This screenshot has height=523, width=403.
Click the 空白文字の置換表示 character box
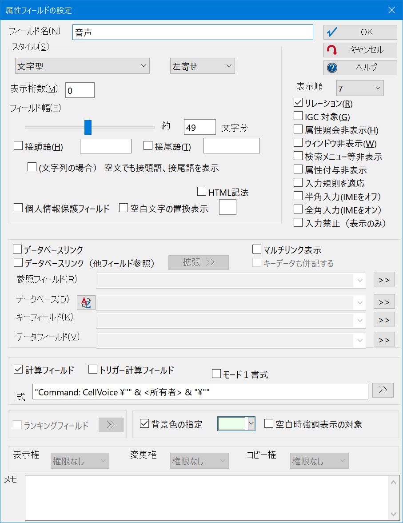tap(227, 207)
